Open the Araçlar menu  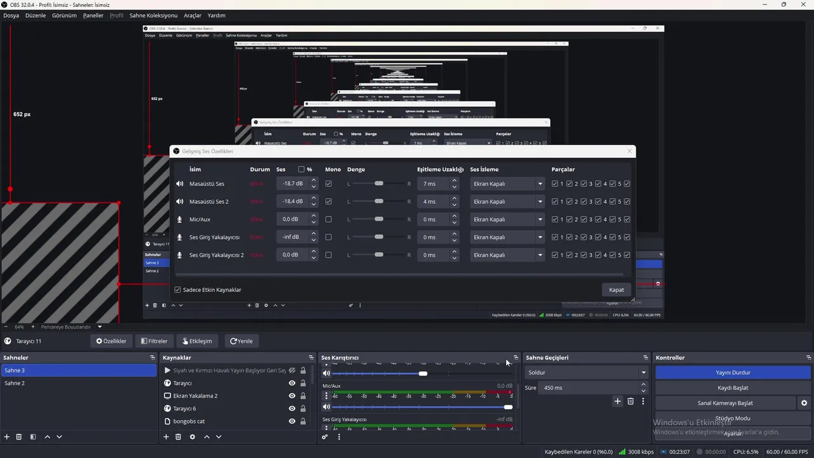tap(193, 15)
